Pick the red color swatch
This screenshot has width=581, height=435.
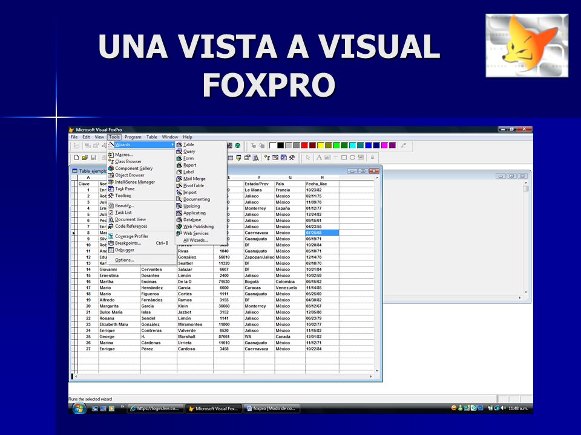304,146
